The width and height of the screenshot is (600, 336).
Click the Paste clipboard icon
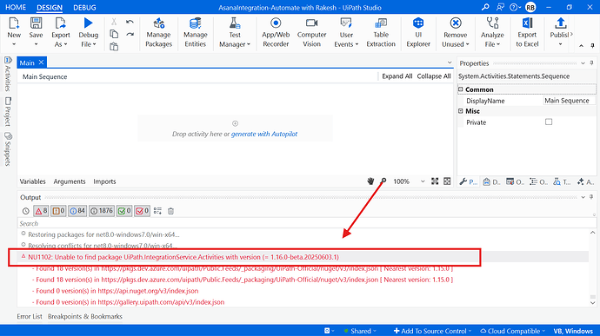pos(114,47)
